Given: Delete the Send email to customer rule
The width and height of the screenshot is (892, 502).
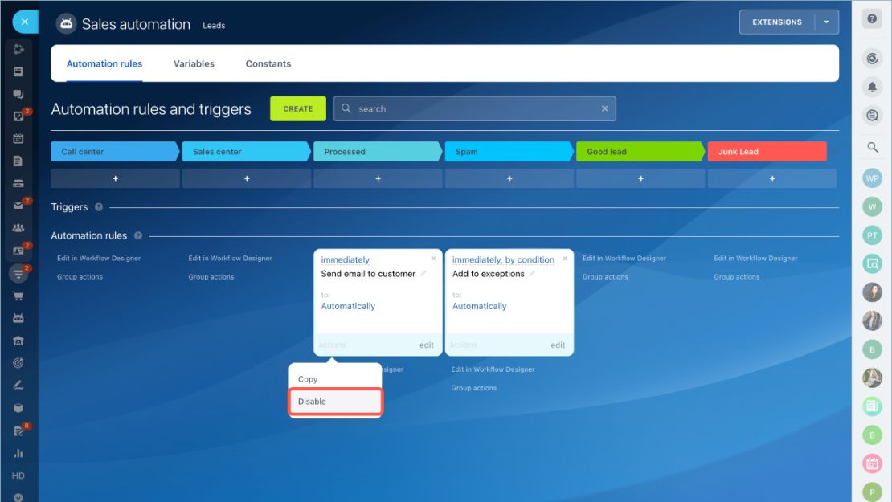Looking at the screenshot, I should [433, 259].
